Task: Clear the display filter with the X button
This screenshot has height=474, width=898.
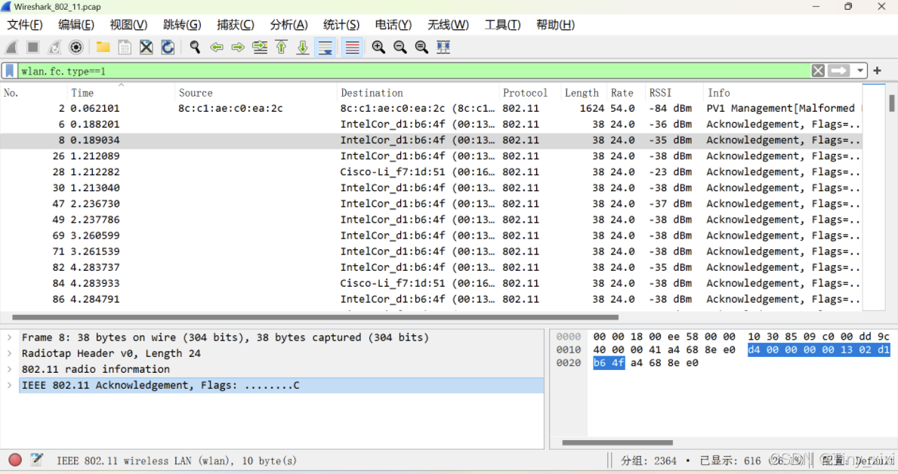Action: (x=818, y=71)
